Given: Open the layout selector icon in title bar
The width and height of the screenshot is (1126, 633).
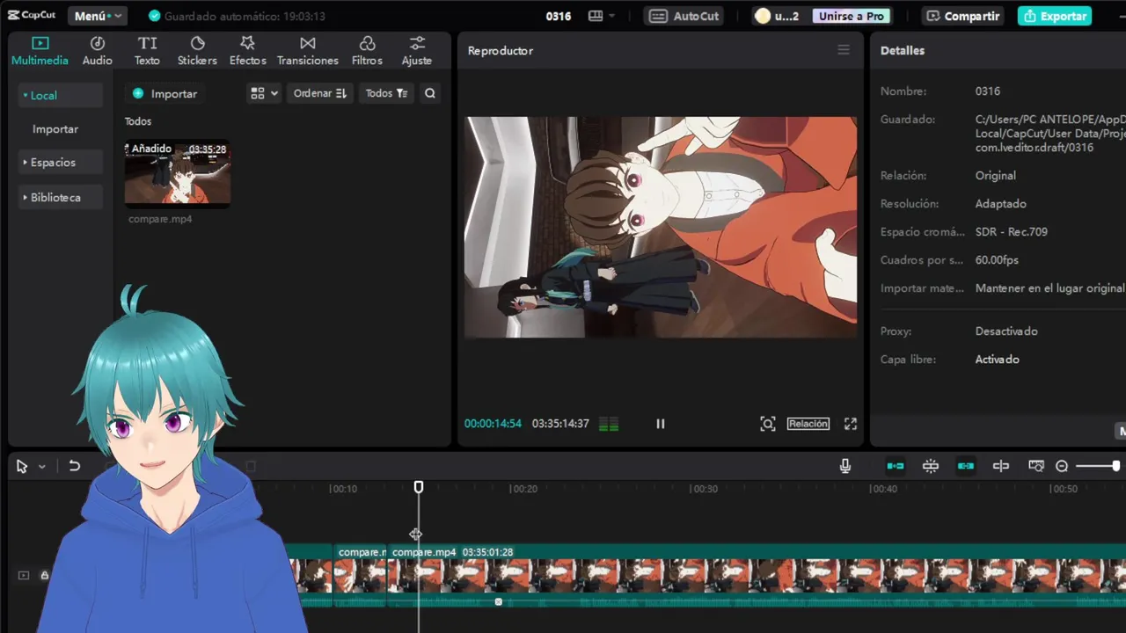Looking at the screenshot, I should (602, 16).
